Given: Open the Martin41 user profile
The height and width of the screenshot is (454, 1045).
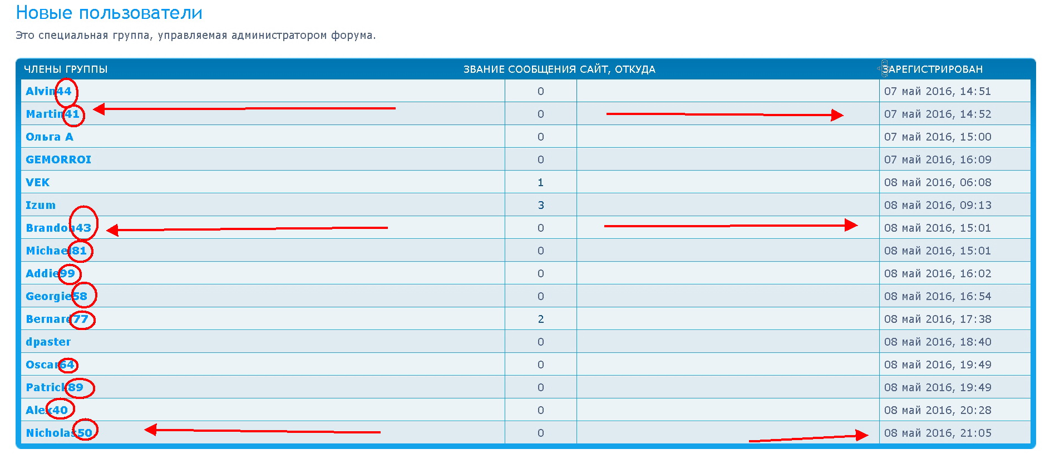Looking at the screenshot, I should [53, 114].
